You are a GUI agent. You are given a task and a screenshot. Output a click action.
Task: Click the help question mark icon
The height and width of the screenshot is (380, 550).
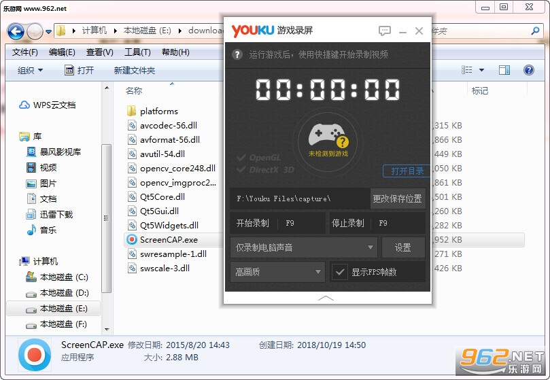coord(237,54)
